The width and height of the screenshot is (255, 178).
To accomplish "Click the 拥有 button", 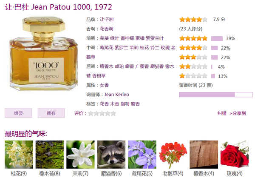I will point(51,113).
